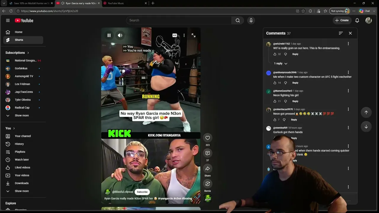The image size is (379, 213).
Task: Like the Short with 323 likes
Action: click(208, 138)
